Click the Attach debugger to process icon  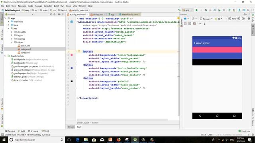tap(219, 10)
